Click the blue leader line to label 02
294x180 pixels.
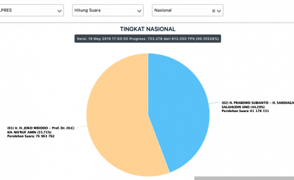pos(214,103)
